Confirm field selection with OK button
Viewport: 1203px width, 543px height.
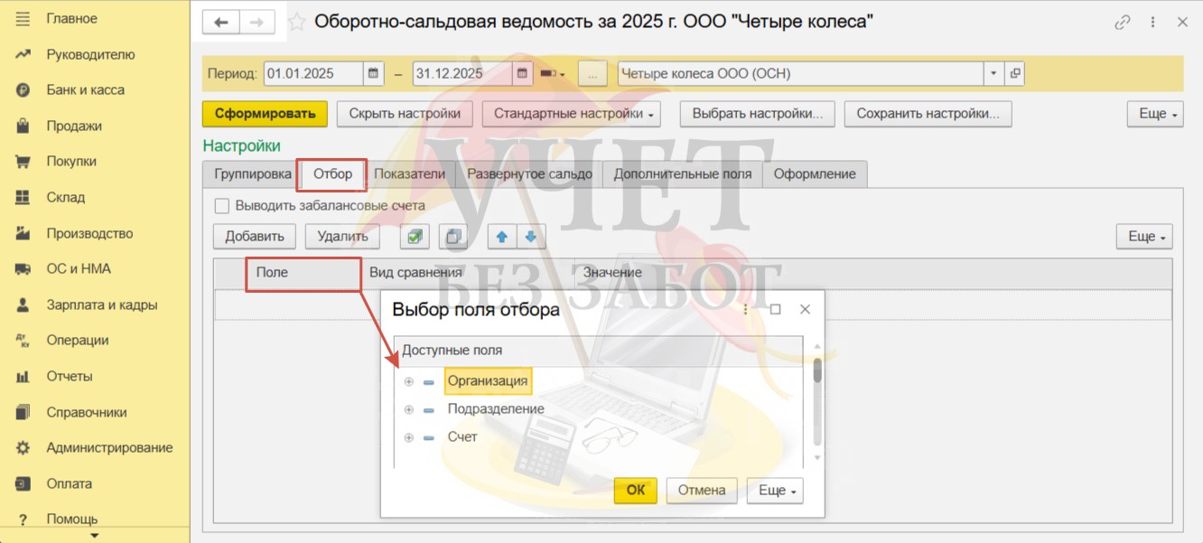636,491
